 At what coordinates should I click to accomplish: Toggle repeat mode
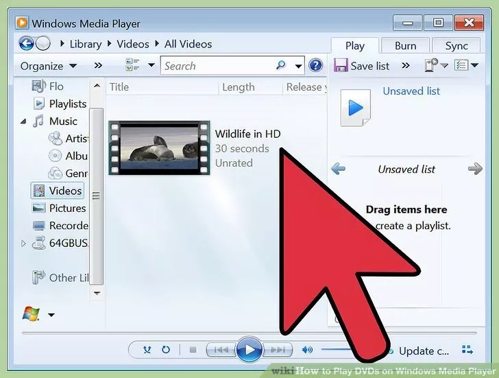coord(166,350)
